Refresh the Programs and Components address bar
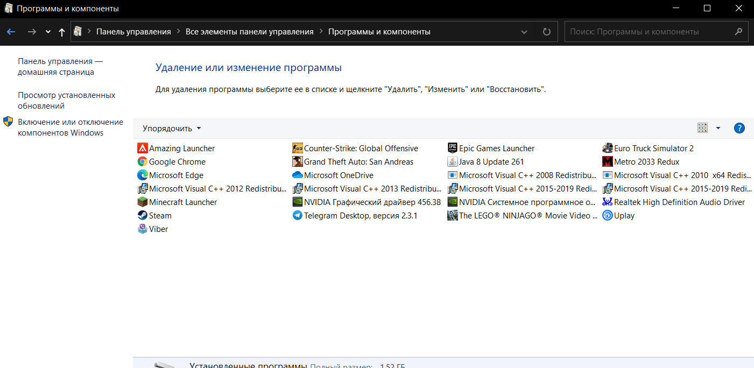This screenshot has height=368, width=754. 547,32
